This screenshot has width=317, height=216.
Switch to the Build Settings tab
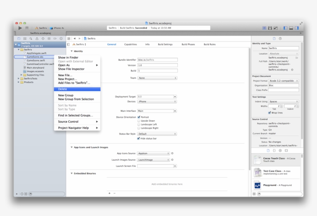(x=165, y=45)
